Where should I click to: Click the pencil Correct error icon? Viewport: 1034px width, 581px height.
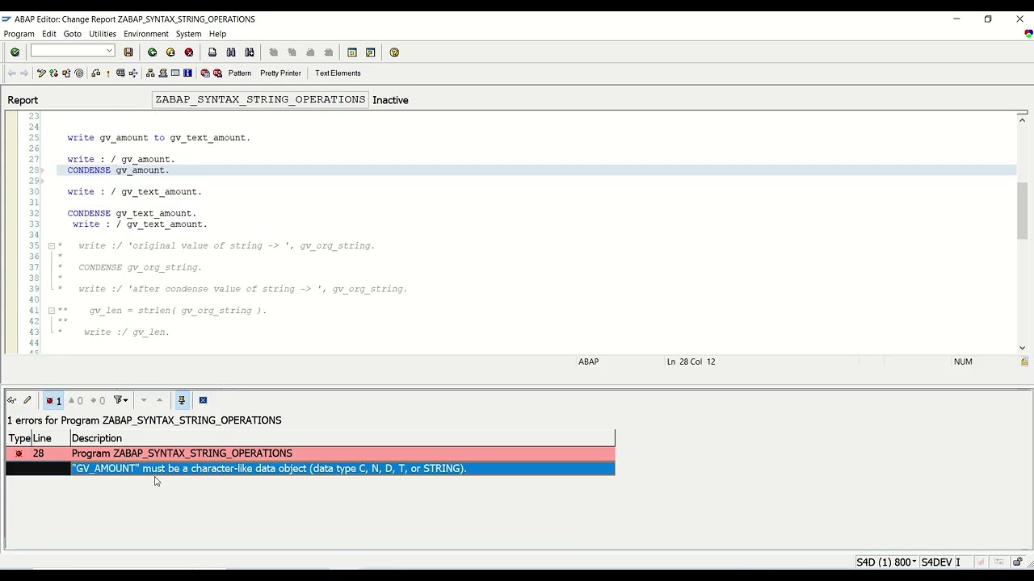click(x=27, y=400)
